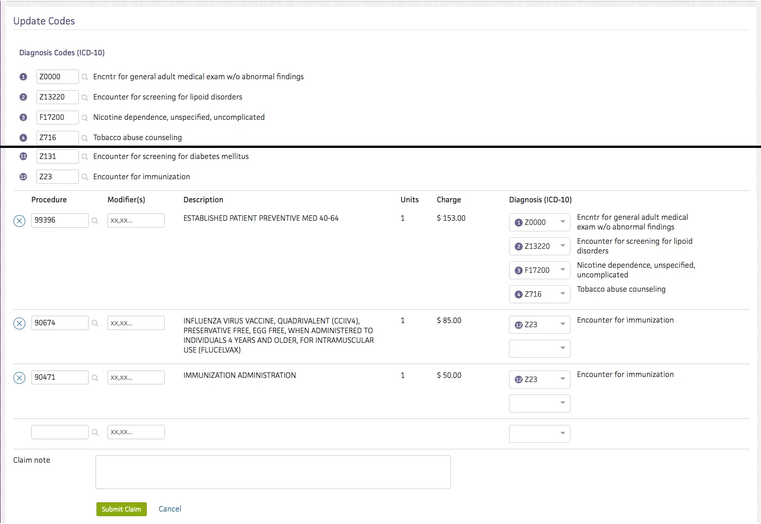Image resolution: width=761 pixels, height=524 pixels.
Task: Open the Z23 diagnosis dropdown for procedure 90674
Action: click(539, 324)
